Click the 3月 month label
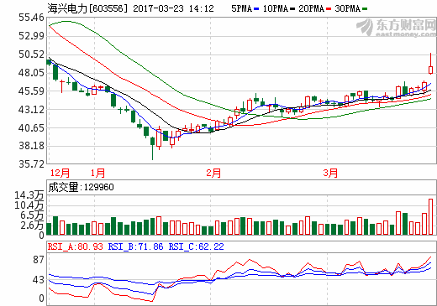This screenshot has width=437, height=306. pyautogui.click(x=330, y=173)
